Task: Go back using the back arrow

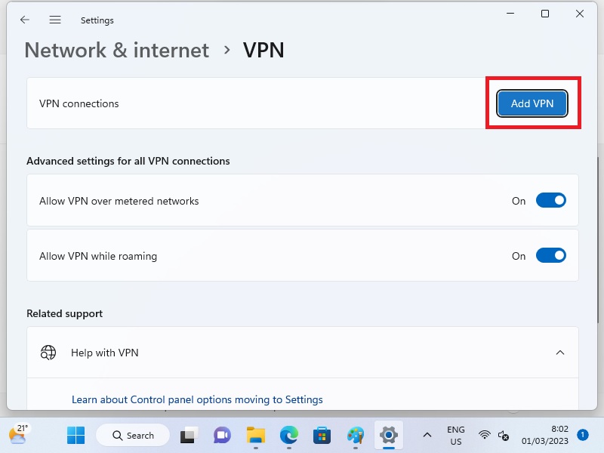Action: (25, 20)
